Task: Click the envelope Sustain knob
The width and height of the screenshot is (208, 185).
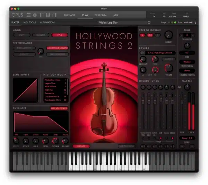Action: [55, 141]
